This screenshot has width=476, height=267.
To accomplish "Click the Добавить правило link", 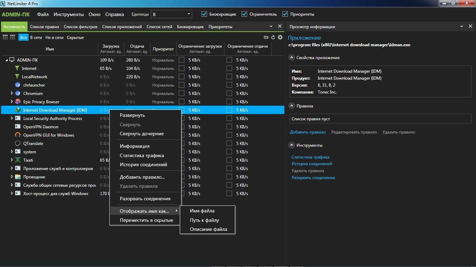I will tap(308, 132).
